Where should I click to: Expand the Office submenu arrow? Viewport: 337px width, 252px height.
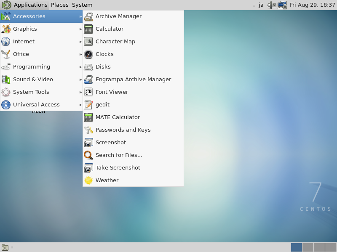tap(80, 54)
